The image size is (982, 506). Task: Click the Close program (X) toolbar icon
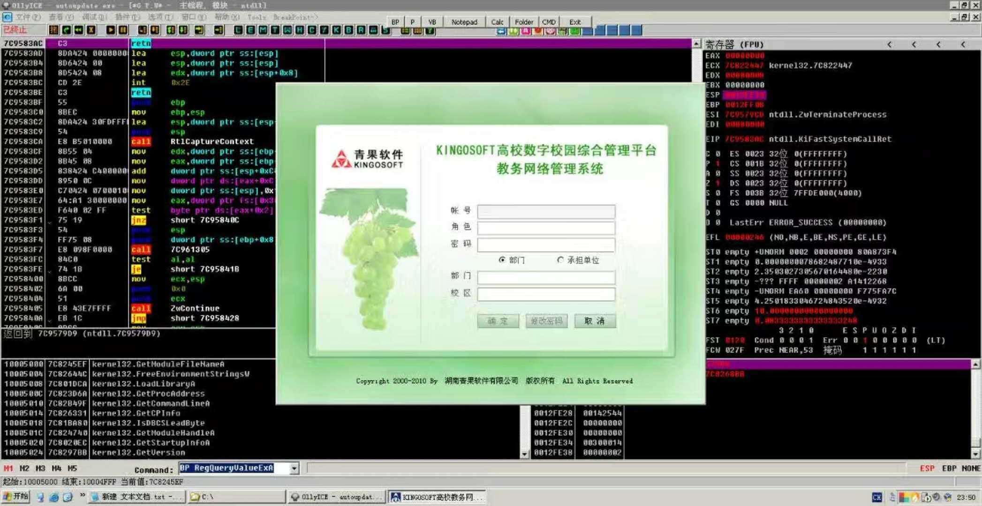(x=91, y=30)
